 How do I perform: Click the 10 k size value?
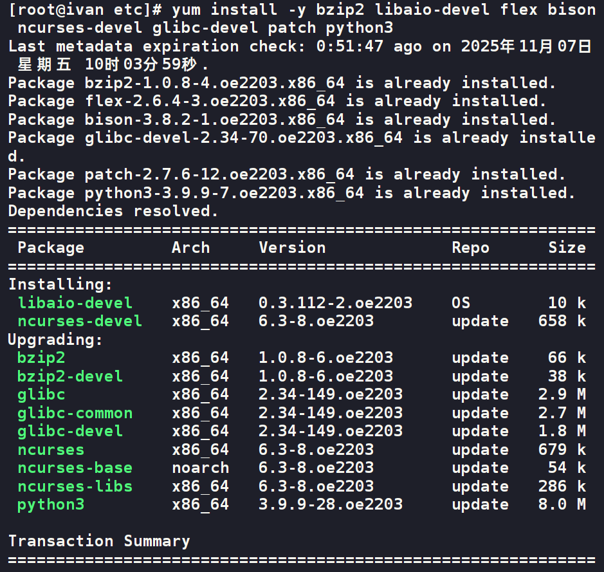tap(567, 303)
